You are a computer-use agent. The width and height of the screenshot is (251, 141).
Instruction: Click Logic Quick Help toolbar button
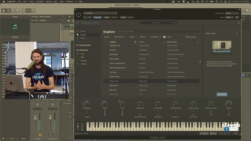[x=13, y=11]
